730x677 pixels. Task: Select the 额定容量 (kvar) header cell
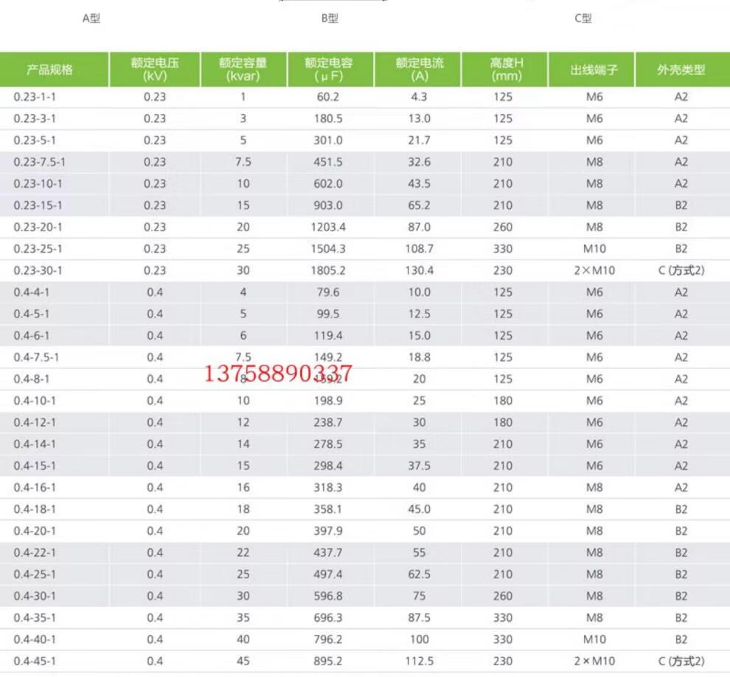coord(243,69)
